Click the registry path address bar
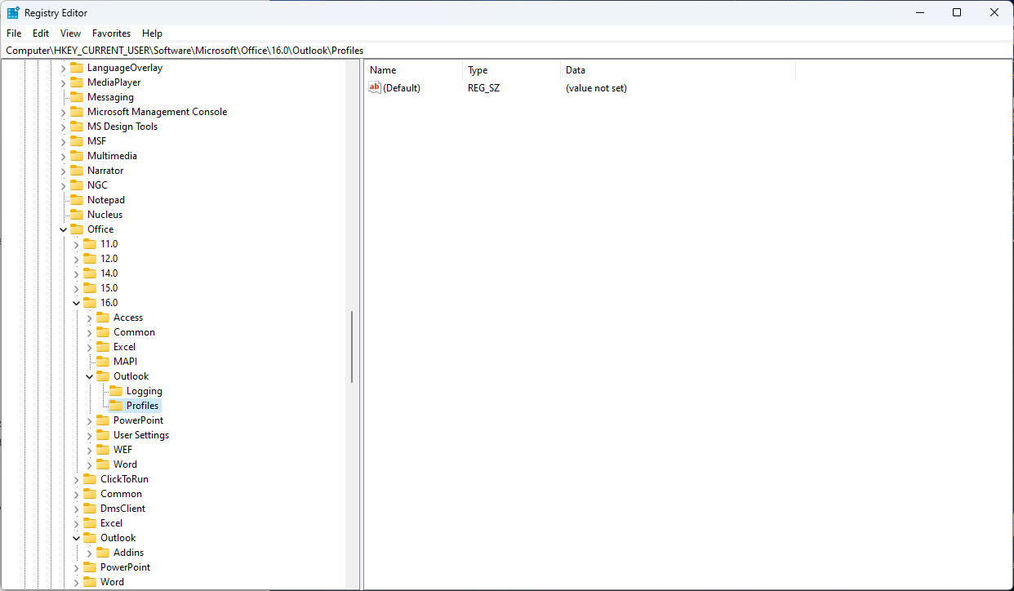This screenshot has width=1014, height=591. tap(506, 50)
